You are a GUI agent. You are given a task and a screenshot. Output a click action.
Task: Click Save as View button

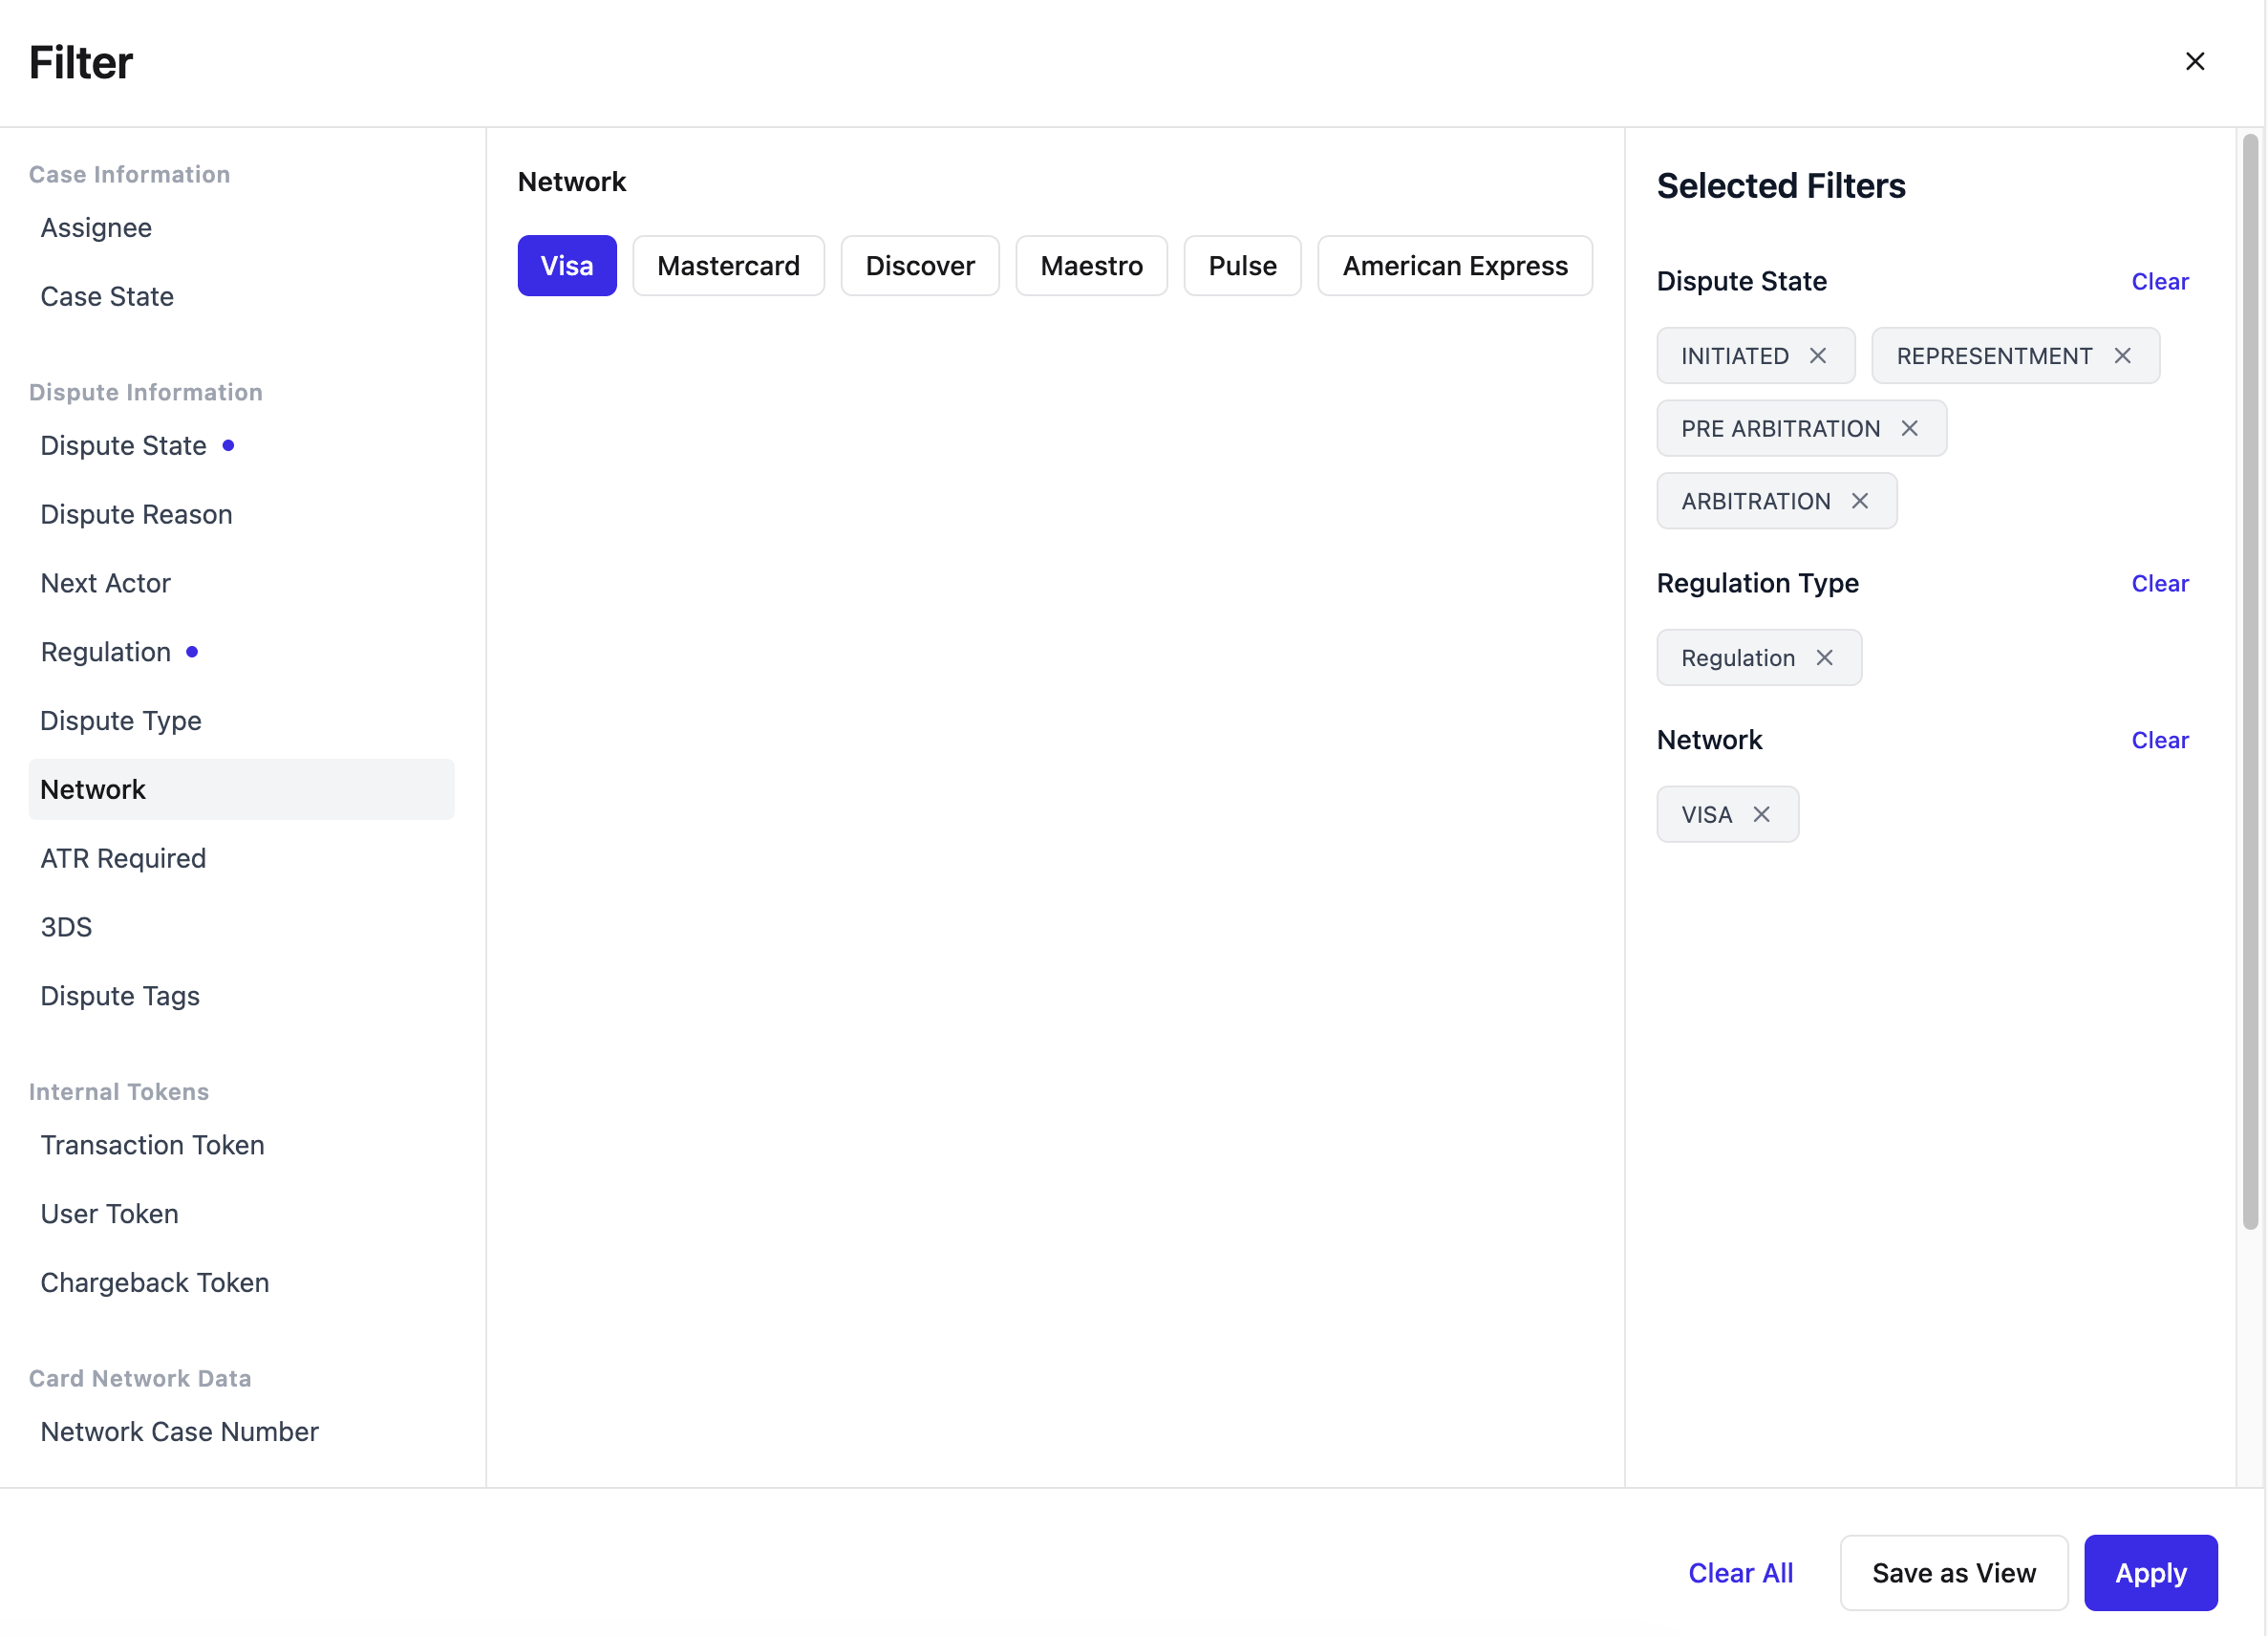[1954, 1573]
